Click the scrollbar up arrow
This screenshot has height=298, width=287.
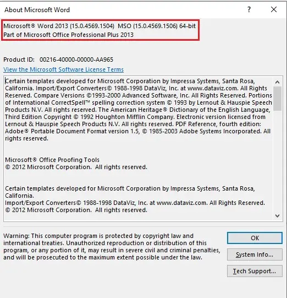pos(277,82)
